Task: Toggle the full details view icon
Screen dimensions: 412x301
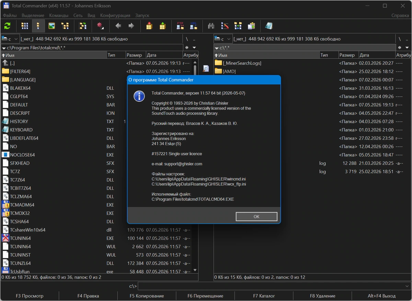Action: coord(38,26)
